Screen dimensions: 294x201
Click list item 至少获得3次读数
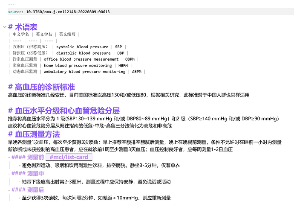[96, 198]
